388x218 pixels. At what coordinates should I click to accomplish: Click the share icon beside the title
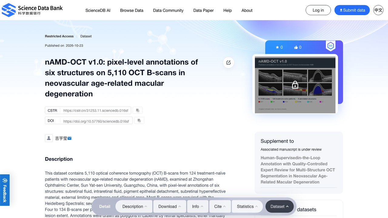coord(229,63)
